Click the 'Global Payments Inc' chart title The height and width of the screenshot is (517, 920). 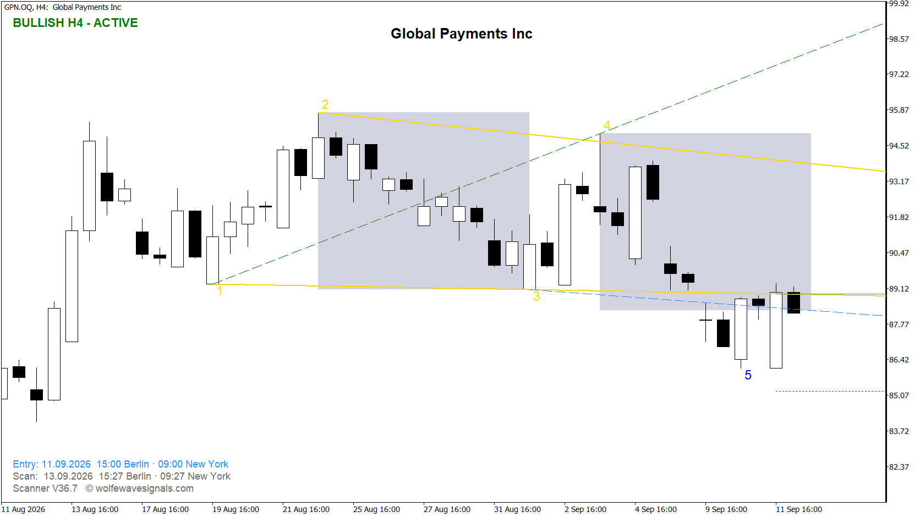(461, 34)
